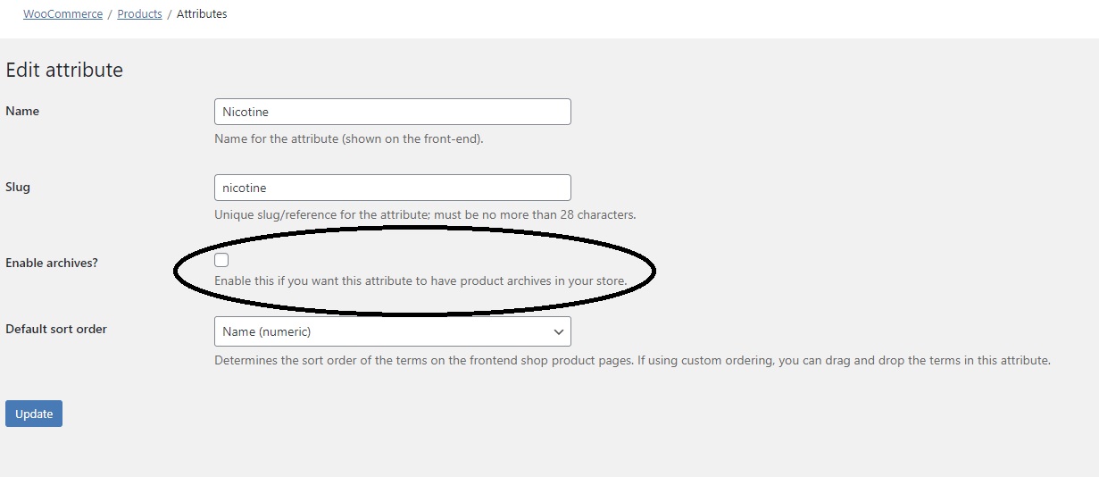Click the bold Slug label

pyautogui.click(x=18, y=188)
